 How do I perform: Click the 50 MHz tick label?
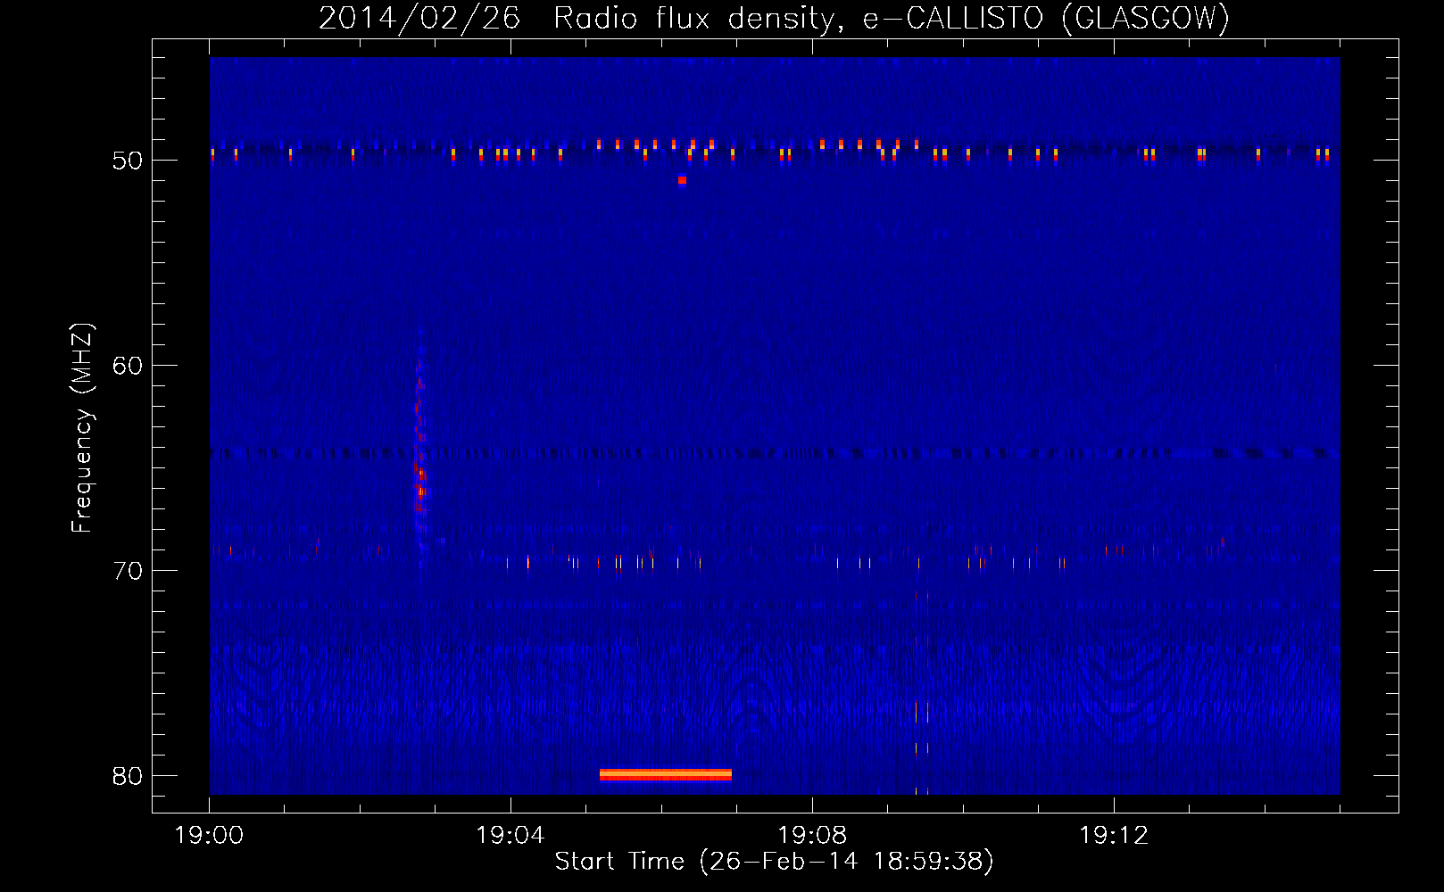pyautogui.click(x=128, y=161)
